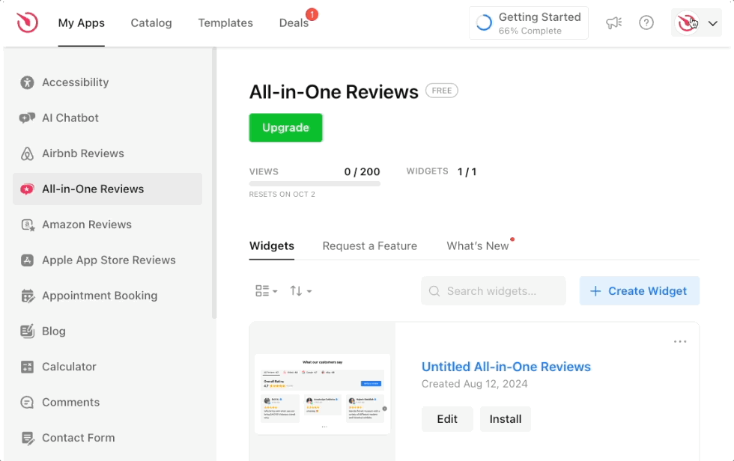Click the green Upgrade button

[285, 128]
